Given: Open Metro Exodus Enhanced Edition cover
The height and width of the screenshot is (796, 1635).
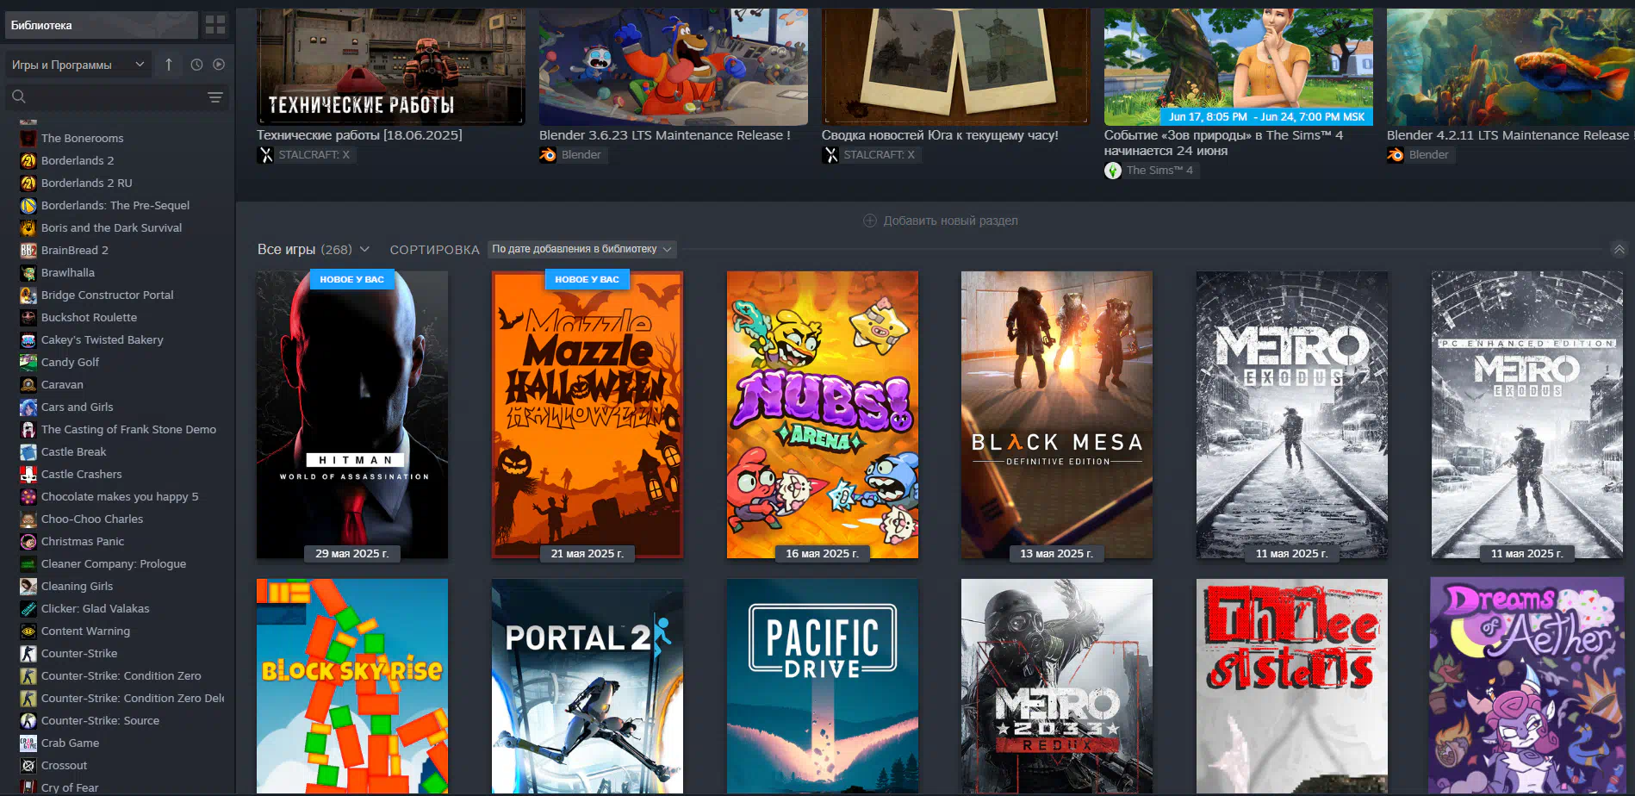Looking at the screenshot, I should tap(1527, 415).
